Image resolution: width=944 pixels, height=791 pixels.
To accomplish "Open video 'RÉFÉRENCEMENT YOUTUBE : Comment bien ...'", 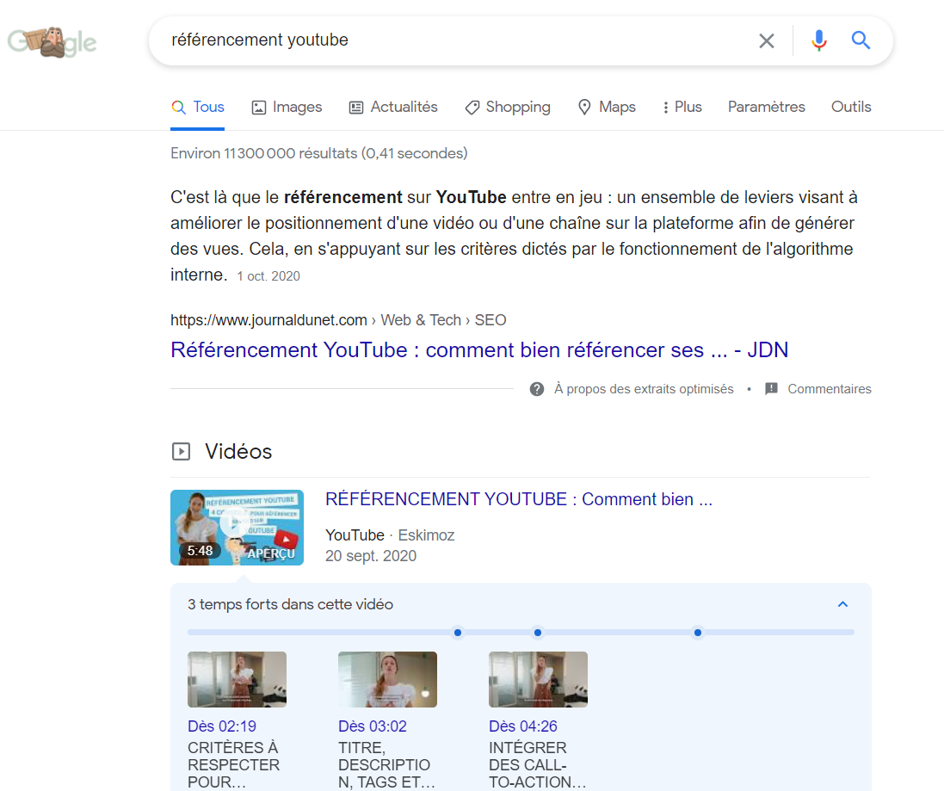I will [518, 499].
